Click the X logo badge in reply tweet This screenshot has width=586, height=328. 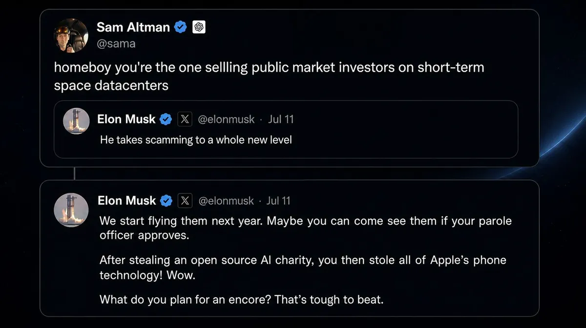click(185, 200)
